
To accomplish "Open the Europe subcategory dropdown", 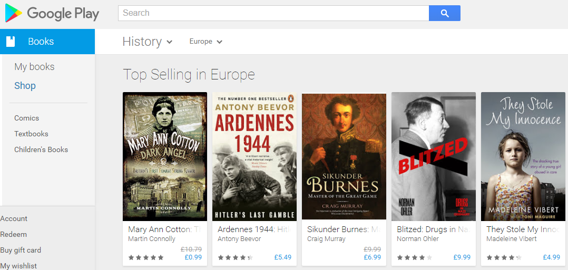I will (205, 42).
